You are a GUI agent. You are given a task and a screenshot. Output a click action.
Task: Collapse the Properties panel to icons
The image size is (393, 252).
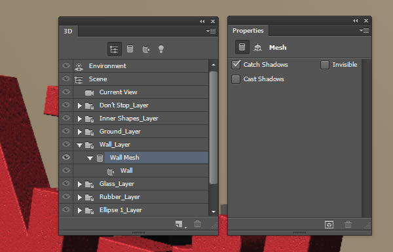[x=356, y=20]
